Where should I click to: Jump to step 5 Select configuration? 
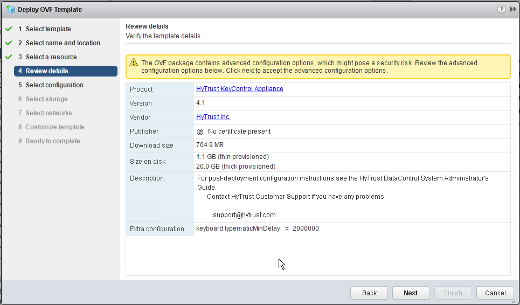54,85
